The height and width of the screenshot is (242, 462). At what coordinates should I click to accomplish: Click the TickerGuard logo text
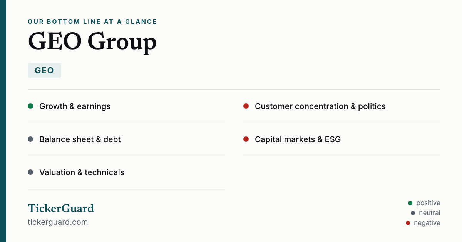pos(61,208)
